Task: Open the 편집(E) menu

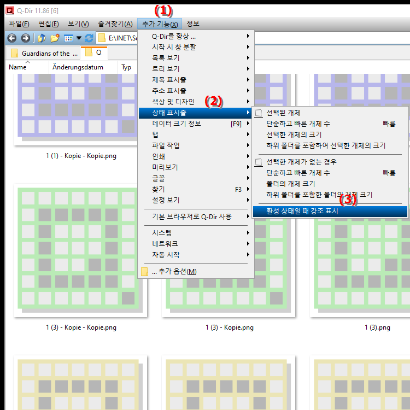Action: (x=49, y=24)
